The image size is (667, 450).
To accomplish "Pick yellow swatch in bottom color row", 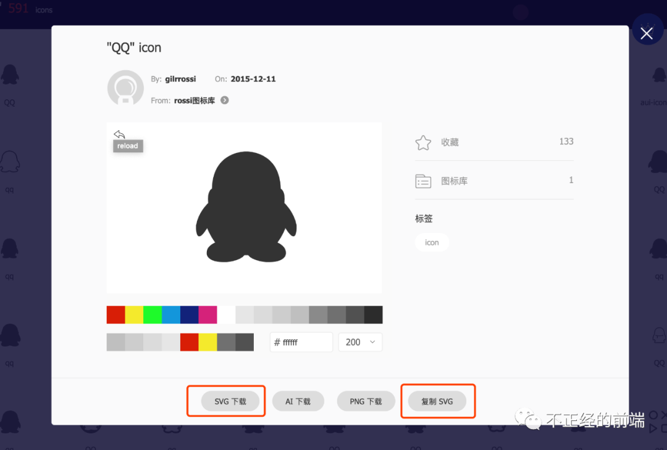I will tap(208, 342).
